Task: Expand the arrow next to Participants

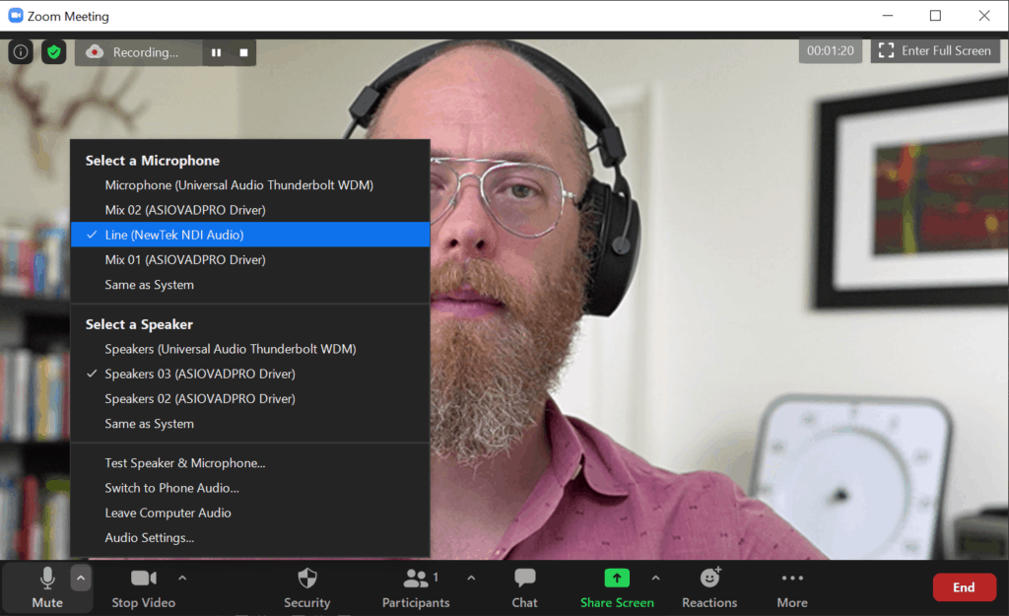Action: (471, 579)
